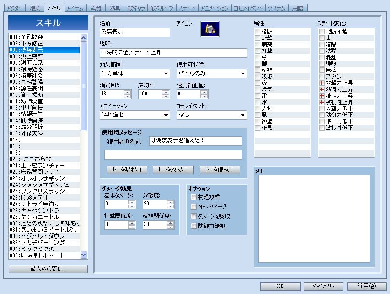Click the skill icon image next to アイコン
This screenshot has height=294, width=390.
210,28
